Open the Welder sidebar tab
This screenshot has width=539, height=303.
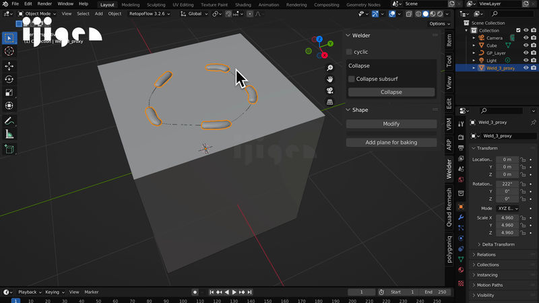coord(449,169)
